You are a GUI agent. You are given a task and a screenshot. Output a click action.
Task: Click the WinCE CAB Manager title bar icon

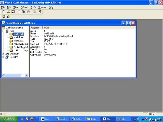click(x=2, y=2)
